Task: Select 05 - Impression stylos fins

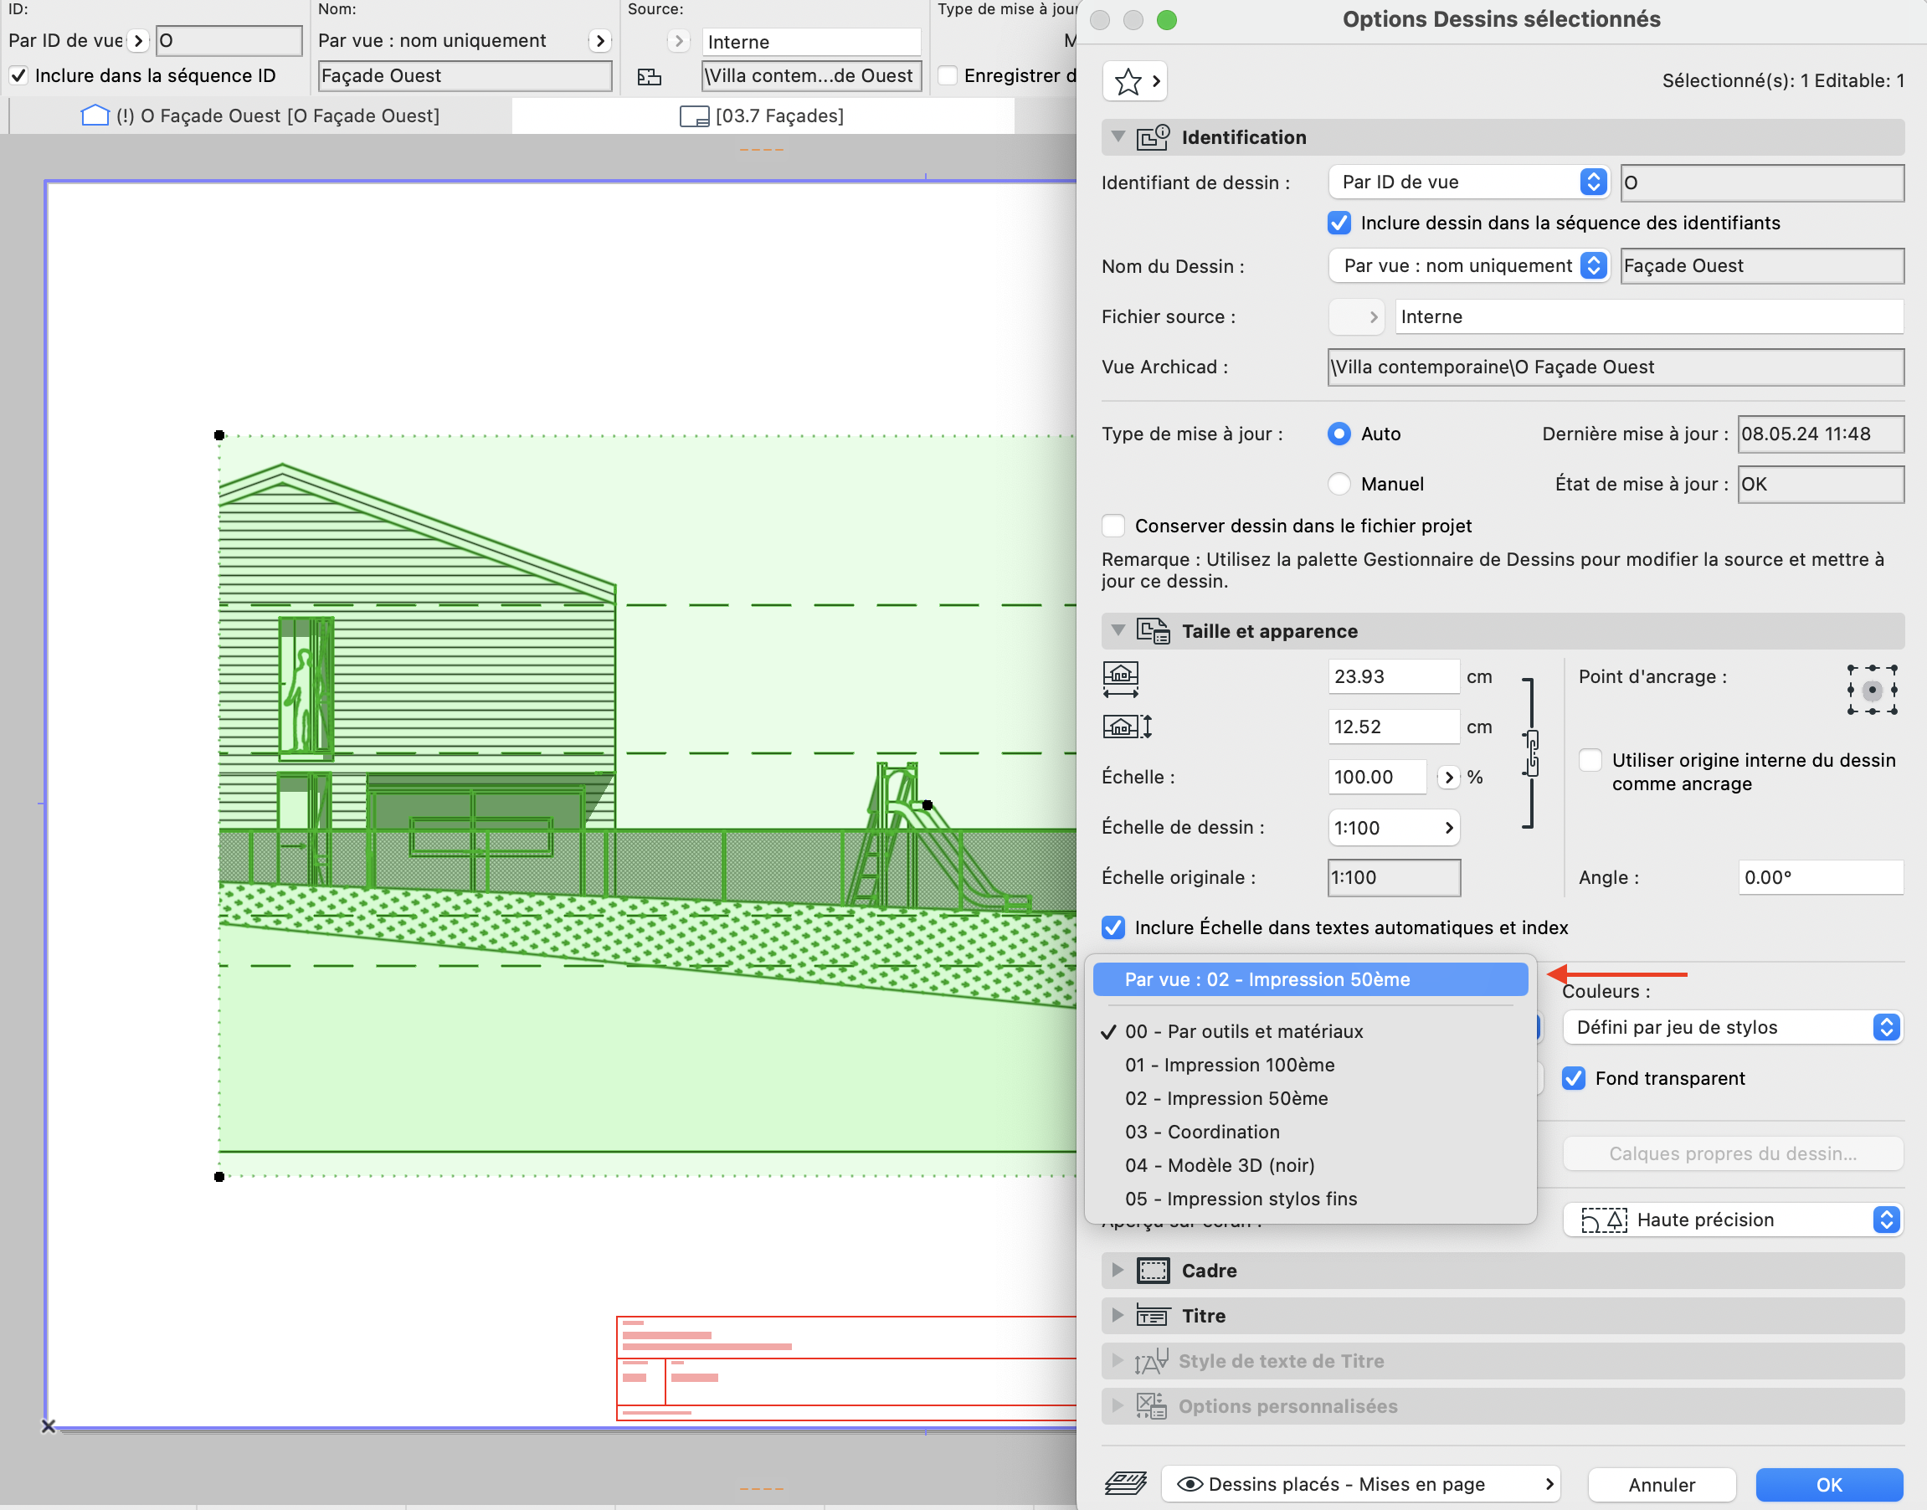Action: point(1310,1199)
